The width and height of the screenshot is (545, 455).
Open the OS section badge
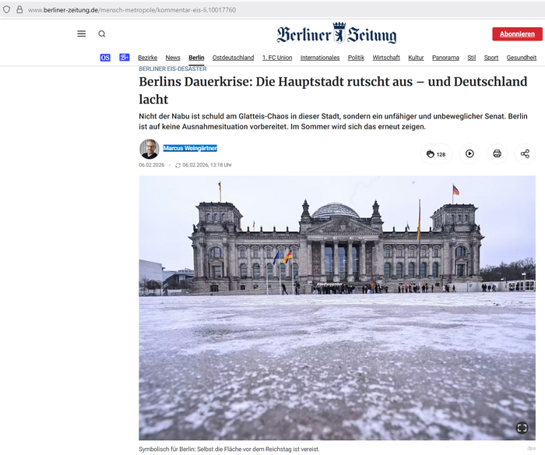[105, 58]
